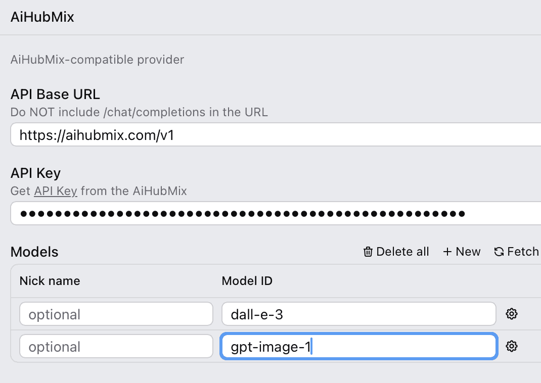The image size is (541, 383).
Task: Open settings gear for dall-e-3 model
Action: click(x=512, y=314)
